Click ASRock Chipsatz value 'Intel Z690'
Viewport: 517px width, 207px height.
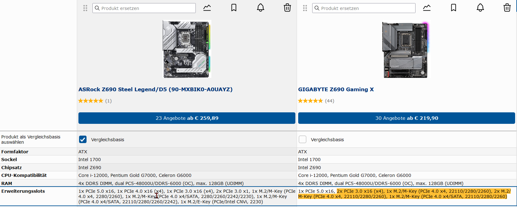(90, 168)
